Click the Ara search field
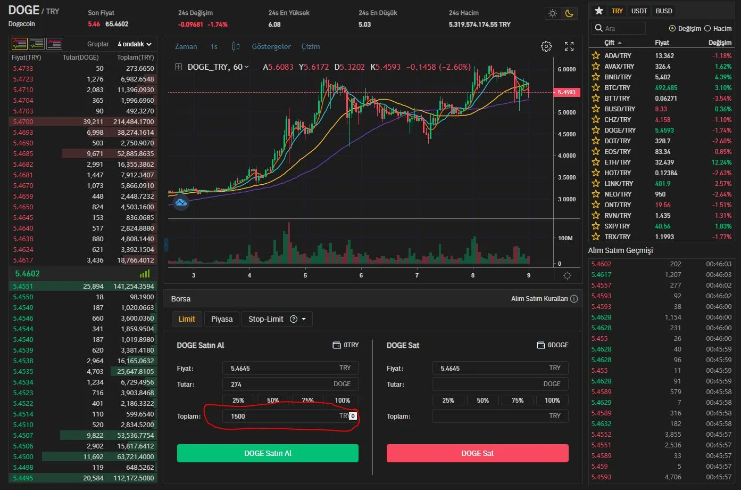Screen dimensions: 741x490 (x=618, y=28)
